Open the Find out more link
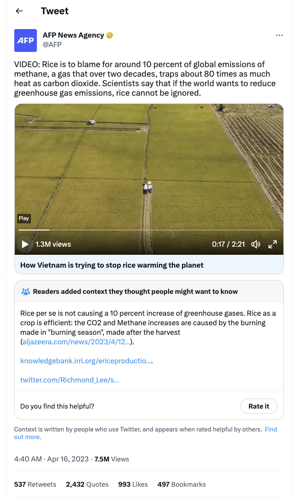This screenshot has width=301, height=501. click(145, 433)
